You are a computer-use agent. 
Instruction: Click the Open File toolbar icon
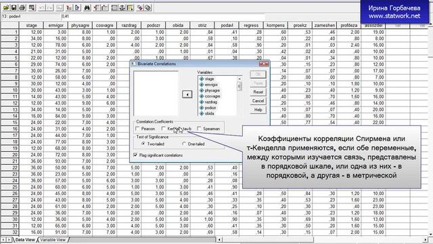[5, 7]
